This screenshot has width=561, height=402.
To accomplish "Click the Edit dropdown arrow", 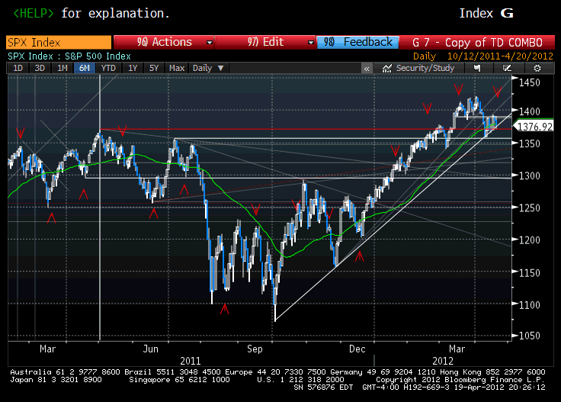I will (x=310, y=43).
